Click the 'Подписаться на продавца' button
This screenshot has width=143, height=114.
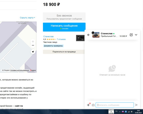[x=64, y=52]
